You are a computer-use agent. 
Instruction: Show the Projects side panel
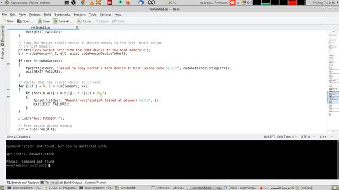click(2, 53)
